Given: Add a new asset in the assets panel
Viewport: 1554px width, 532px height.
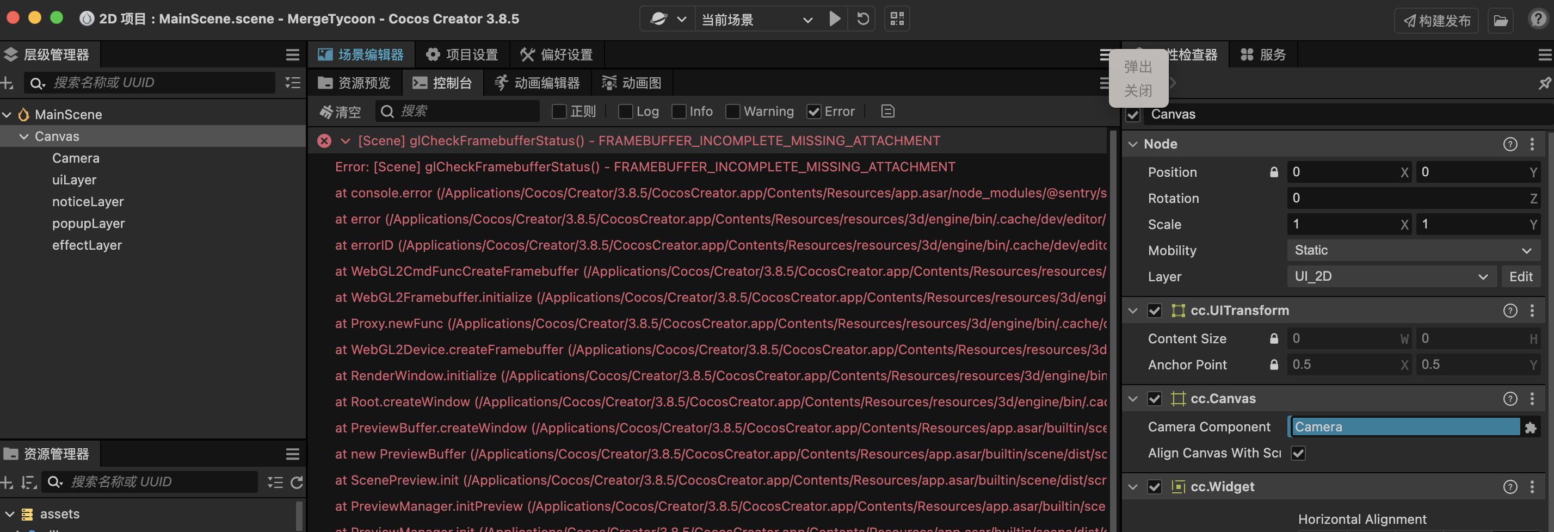Looking at the screenshot, I should coord(7,482).
